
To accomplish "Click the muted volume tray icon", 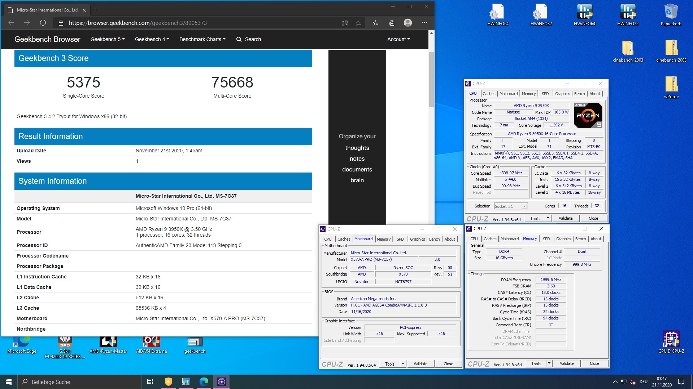I will click(x=632, y=382).
